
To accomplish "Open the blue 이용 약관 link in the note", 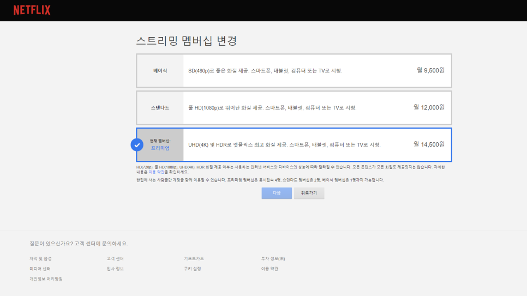I will (156, 172).
